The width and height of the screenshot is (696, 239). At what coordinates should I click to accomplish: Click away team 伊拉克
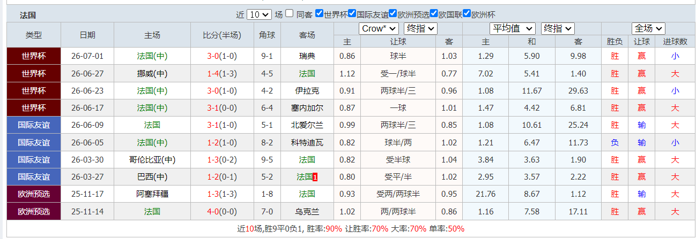(x=307, y=90)
